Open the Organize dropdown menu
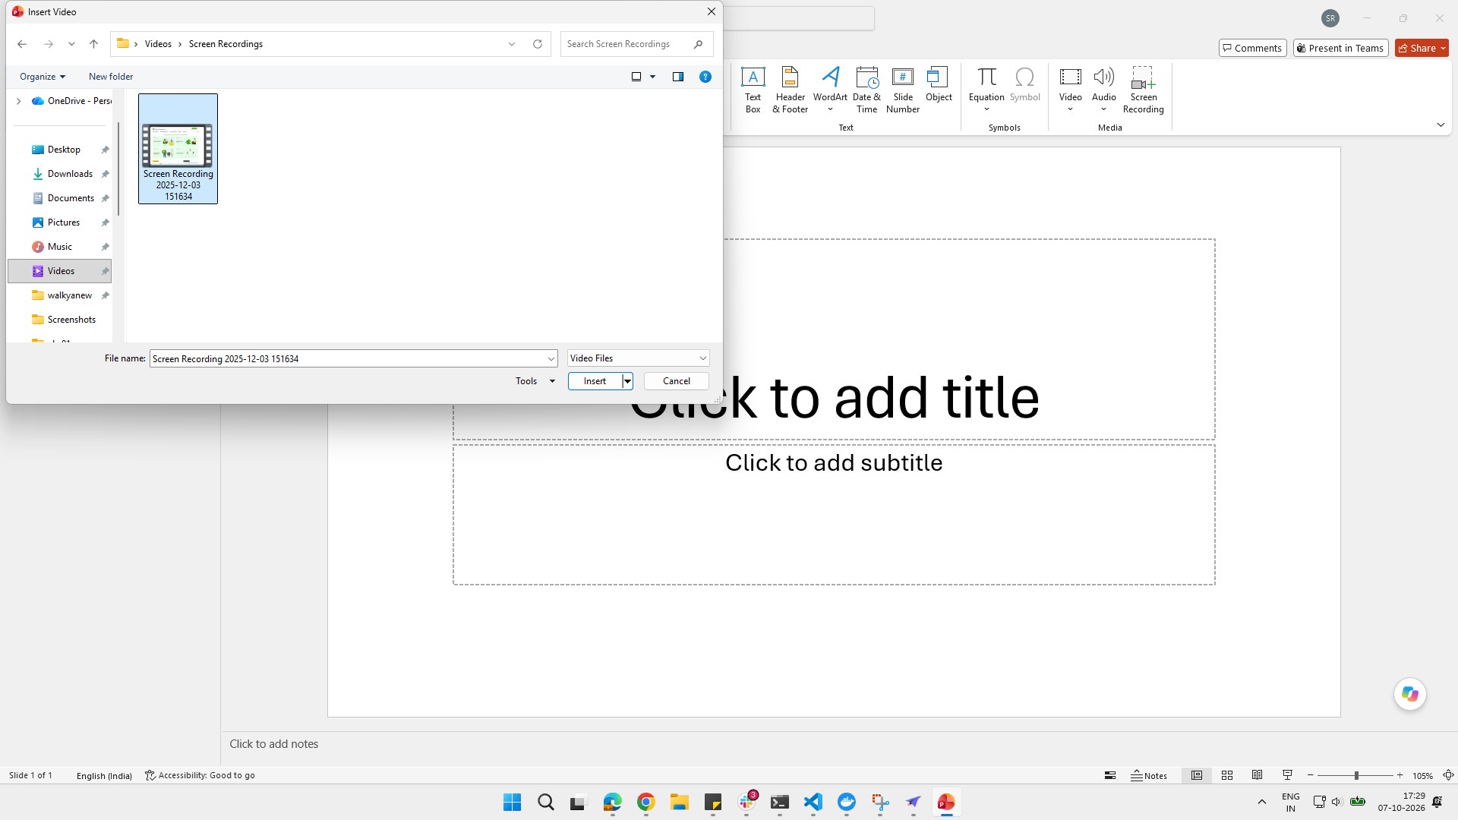This screenshot has width=1458, height=820. click(x=43, y=77)
